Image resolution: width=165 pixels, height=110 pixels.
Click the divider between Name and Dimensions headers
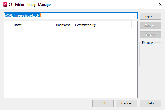point(53,25)
